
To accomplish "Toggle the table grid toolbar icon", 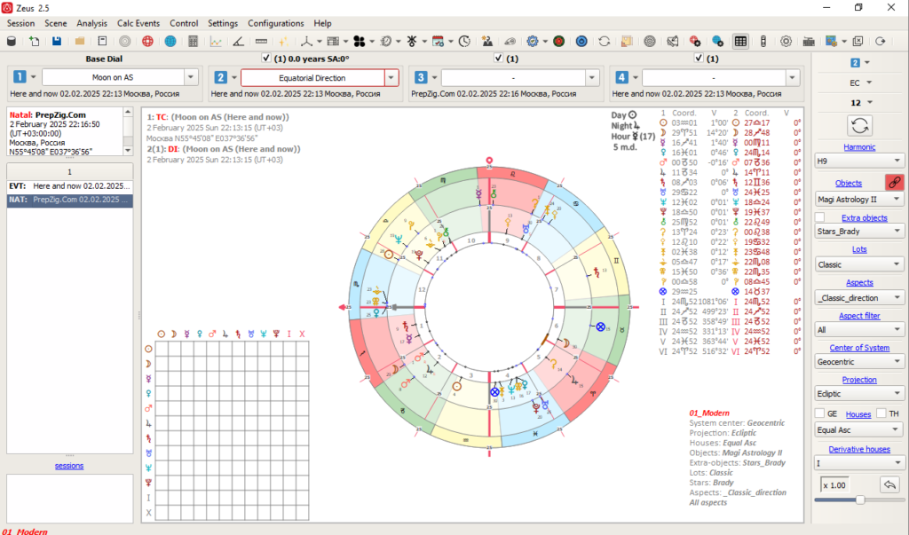I will point(740,41).
